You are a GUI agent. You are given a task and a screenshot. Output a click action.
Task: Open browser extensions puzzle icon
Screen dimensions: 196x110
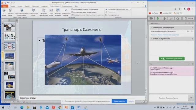click(x=184, y=9)
